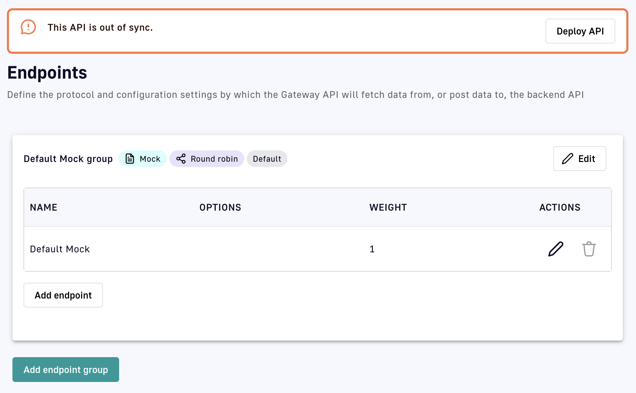Screen dimensions: 636x393
Task: Select the Default Mock name cell
Action: 60,249
